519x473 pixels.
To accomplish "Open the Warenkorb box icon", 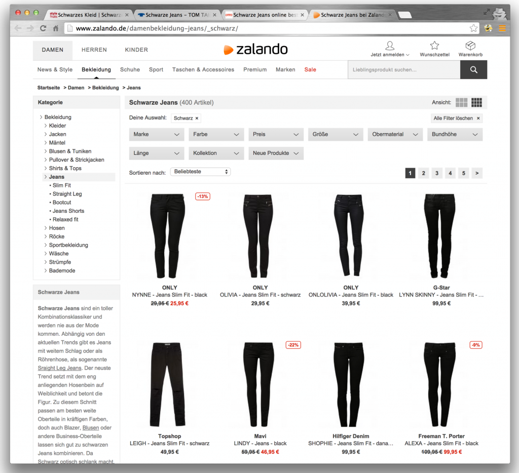I will coord(470,45).
